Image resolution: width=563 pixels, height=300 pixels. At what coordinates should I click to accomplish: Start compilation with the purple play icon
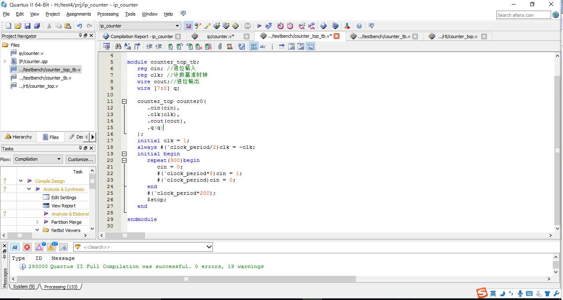[x=259, y=26]
